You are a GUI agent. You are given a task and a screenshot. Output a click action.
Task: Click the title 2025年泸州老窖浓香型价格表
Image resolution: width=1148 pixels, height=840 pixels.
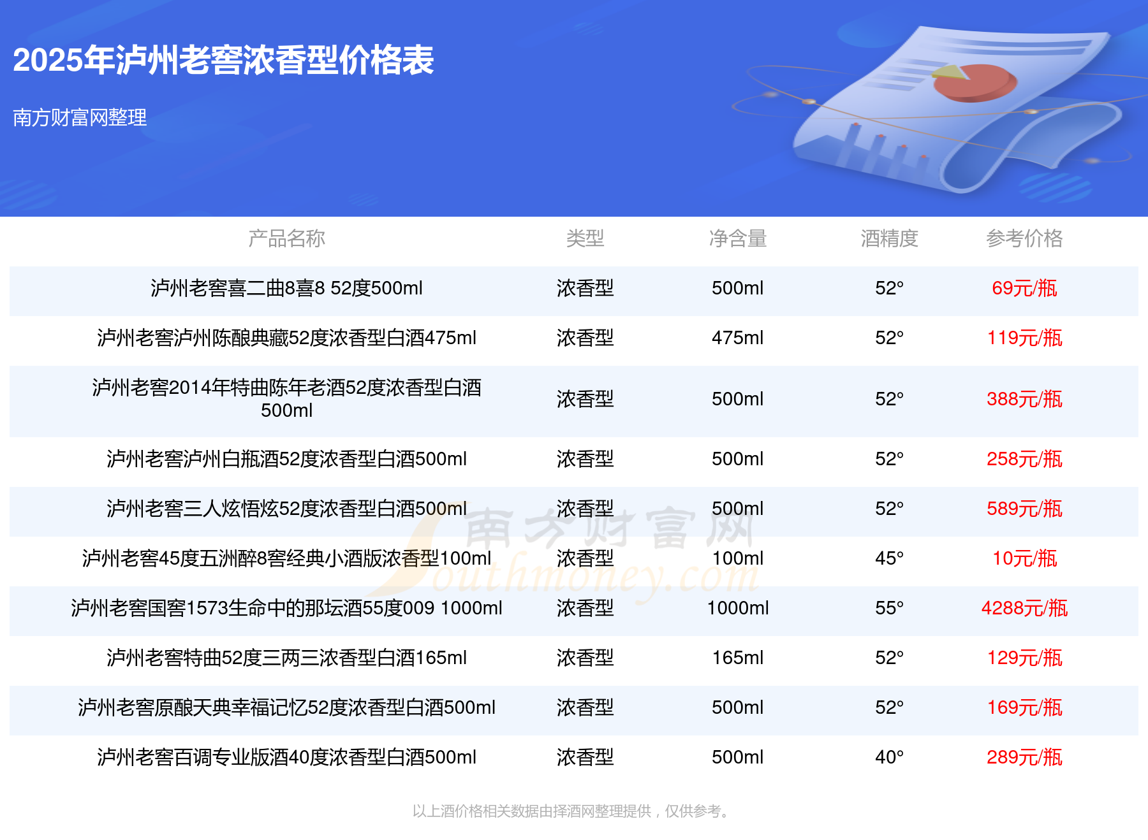[x=223, y=61]
